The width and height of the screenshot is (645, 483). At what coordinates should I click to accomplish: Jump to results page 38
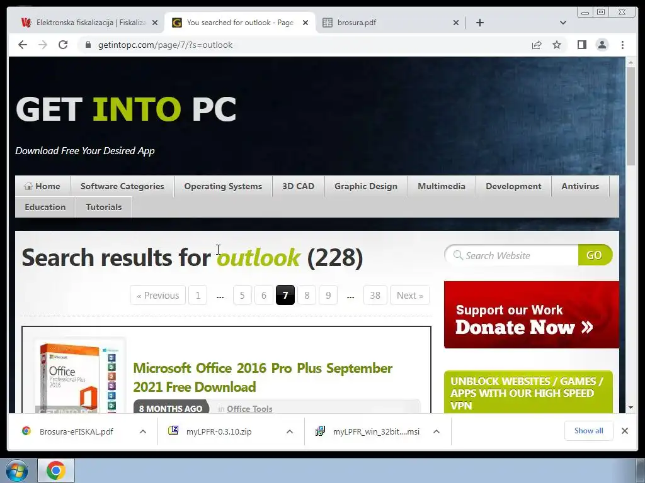[375, 295]
